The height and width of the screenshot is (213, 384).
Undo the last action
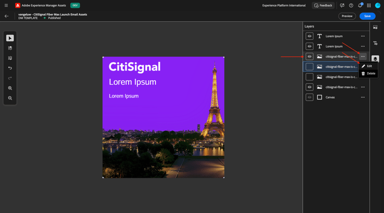pyautogui.click(x=10, y=68)
